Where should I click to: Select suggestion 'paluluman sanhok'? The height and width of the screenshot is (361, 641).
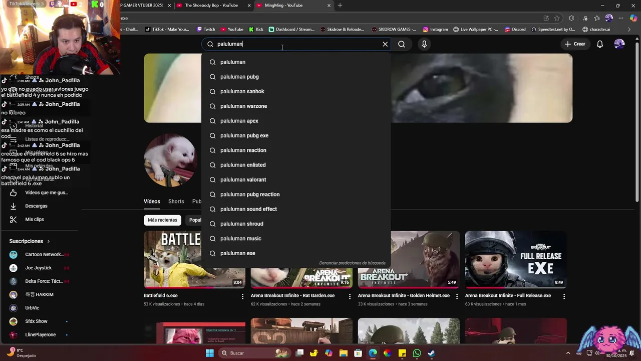pos(296,91)
